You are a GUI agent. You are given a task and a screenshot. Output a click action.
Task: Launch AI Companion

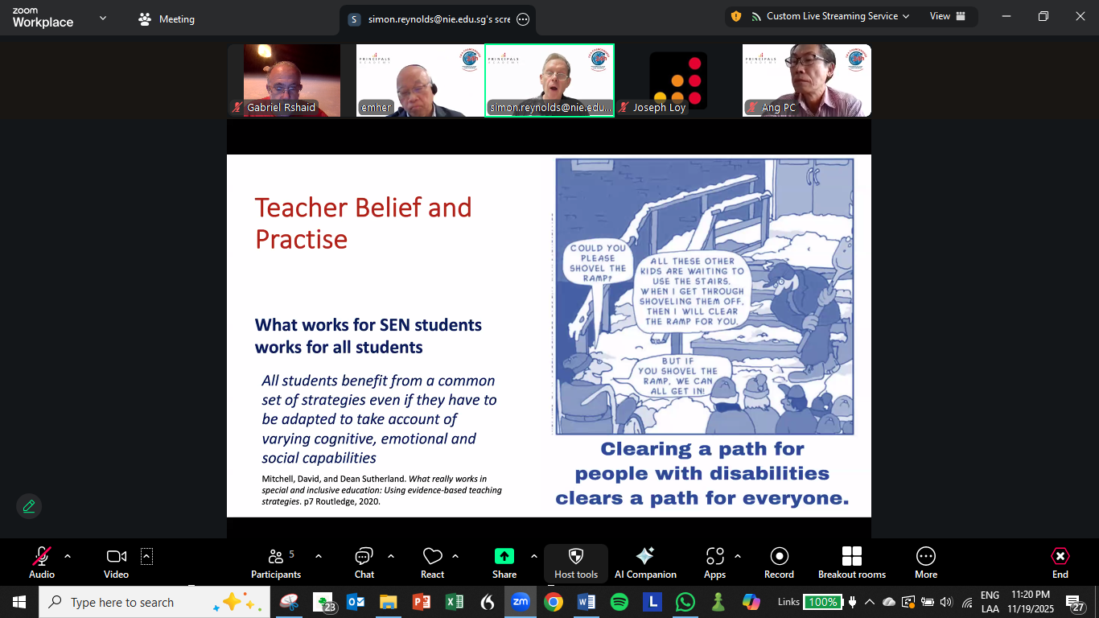pos(644,562)
